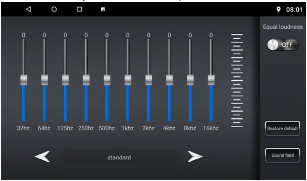Click the gain value above 16khz
The height and width of the screenshot is (181, 307).
tap(211, 35)
